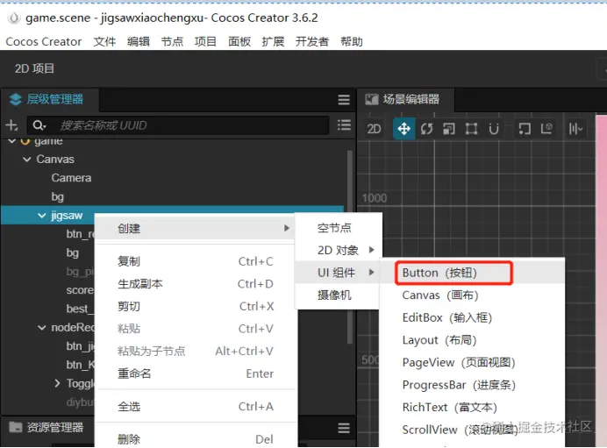The width and height of the screenshot is (607, 448).
Task: Choose 全选 (Select All) from context menu
Action: pyautogui.click(x=196, y=407)
